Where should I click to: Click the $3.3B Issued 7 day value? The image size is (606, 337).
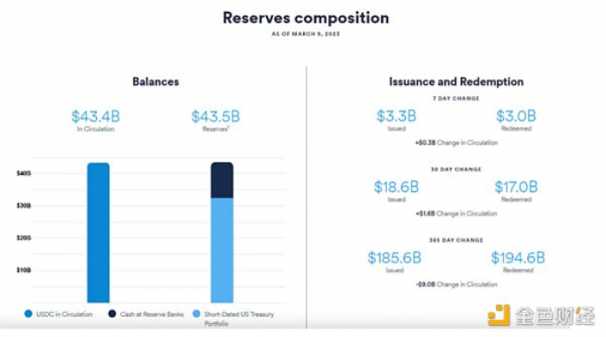396,116
